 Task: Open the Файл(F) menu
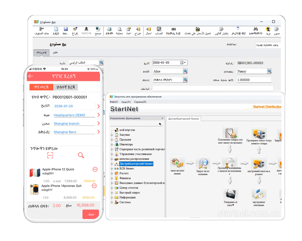(x=114, y=102)
